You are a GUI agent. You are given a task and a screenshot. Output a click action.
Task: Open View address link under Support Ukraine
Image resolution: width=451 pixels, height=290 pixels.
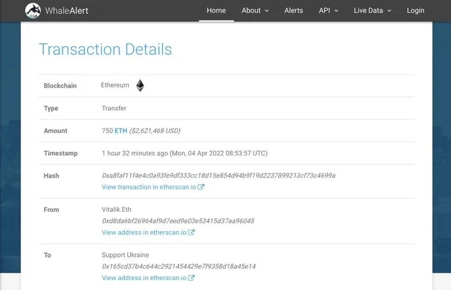144,278
